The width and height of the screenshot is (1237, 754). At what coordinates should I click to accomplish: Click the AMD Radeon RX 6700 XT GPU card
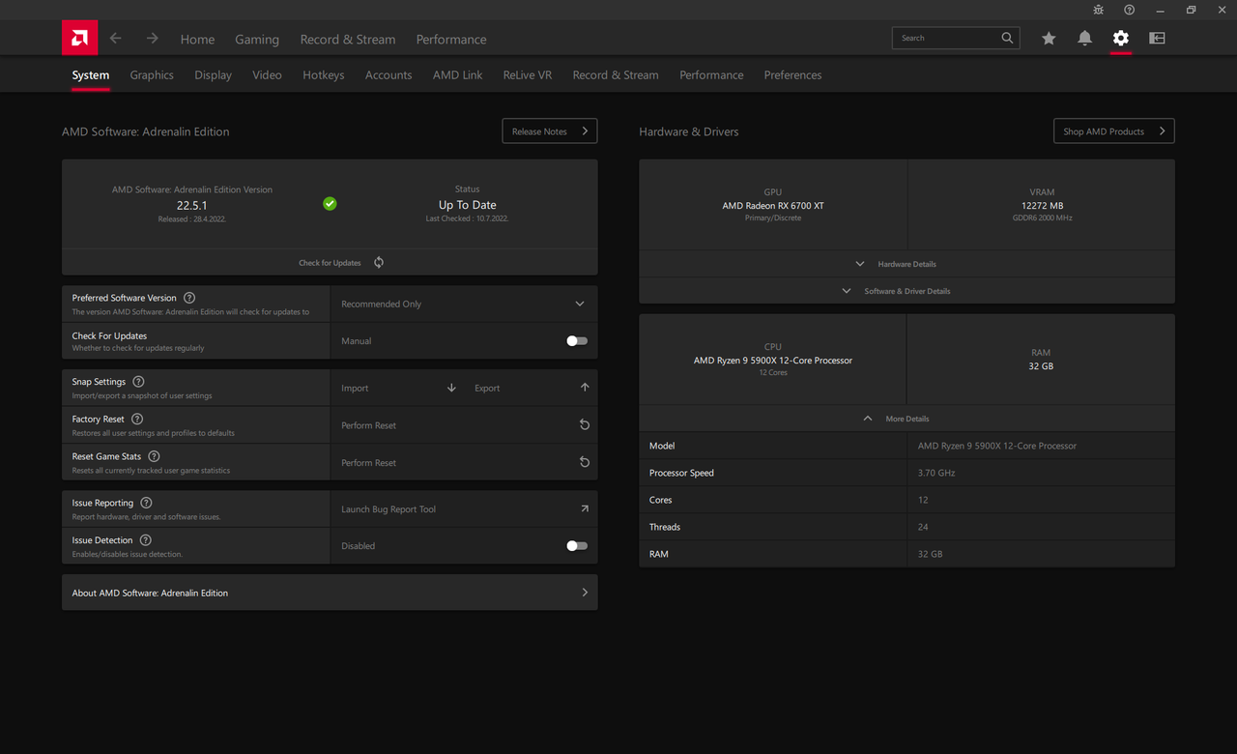pyautogui.click(x=773, y=204)
